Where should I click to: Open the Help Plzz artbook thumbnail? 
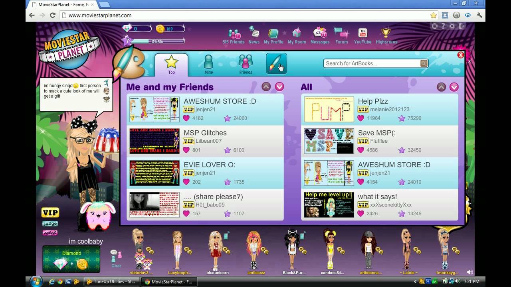[x=329, y=109]
